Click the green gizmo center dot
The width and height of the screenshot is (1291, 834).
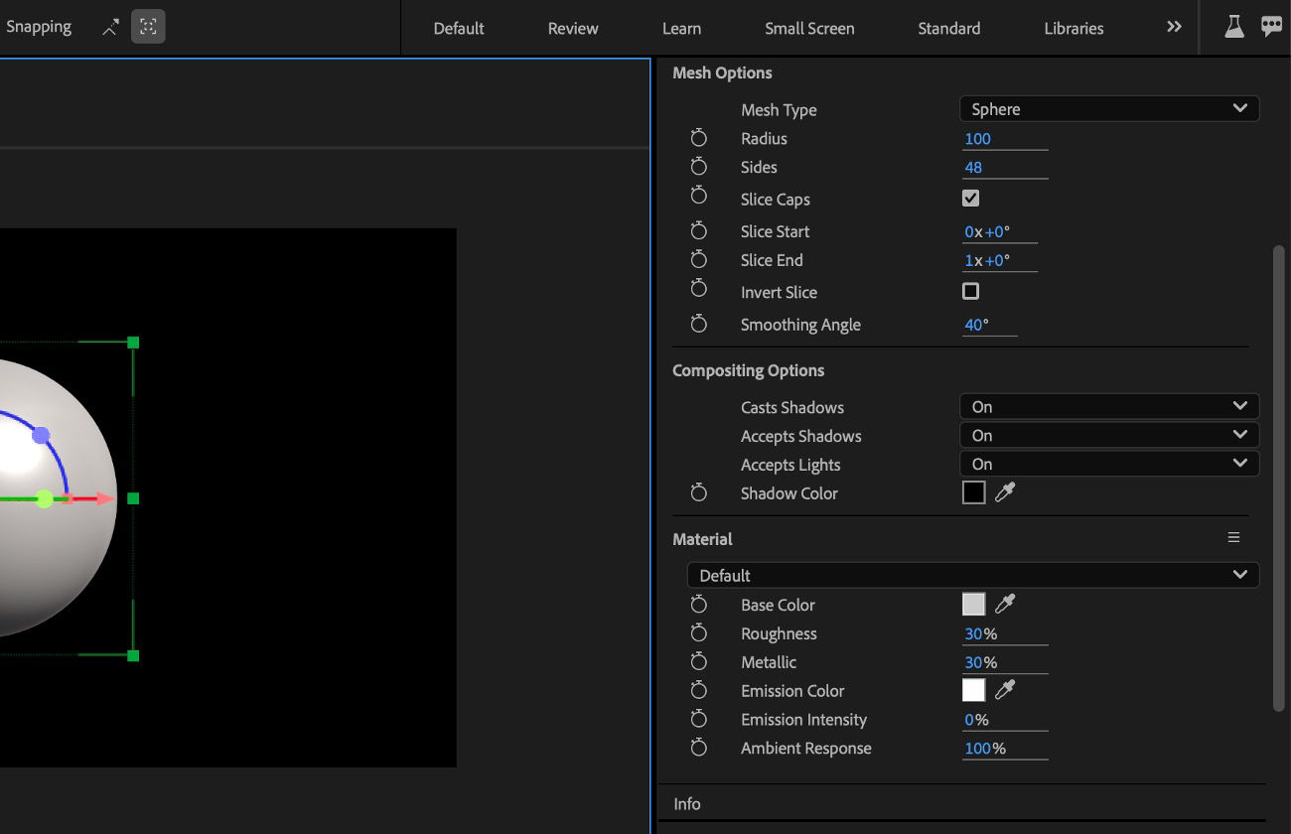click(44, 498)
